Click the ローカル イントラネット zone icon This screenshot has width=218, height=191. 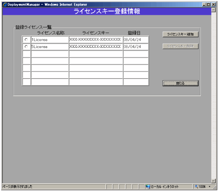click(x=148, y=187)
